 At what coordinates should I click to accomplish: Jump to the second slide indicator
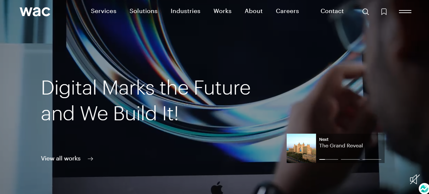click(x=350, y=159)
